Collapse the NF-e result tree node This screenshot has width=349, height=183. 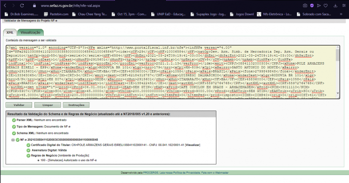click(13, 140)
